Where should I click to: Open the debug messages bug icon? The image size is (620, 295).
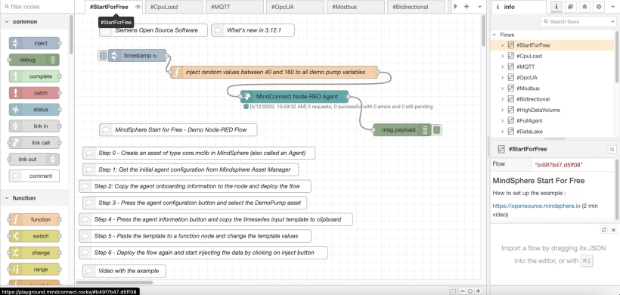584,7
